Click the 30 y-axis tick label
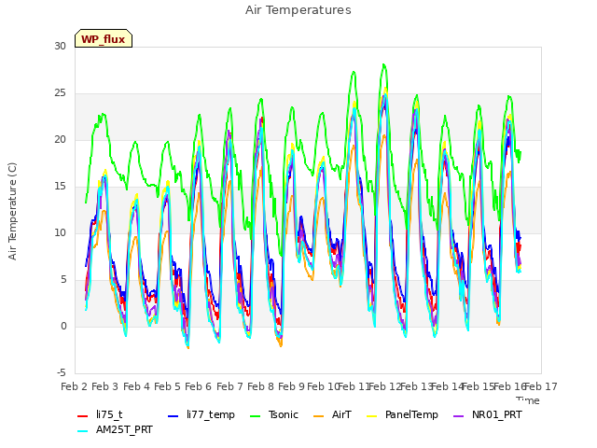Viewport: 597px width, 448px height. click(x=60, y=46)
